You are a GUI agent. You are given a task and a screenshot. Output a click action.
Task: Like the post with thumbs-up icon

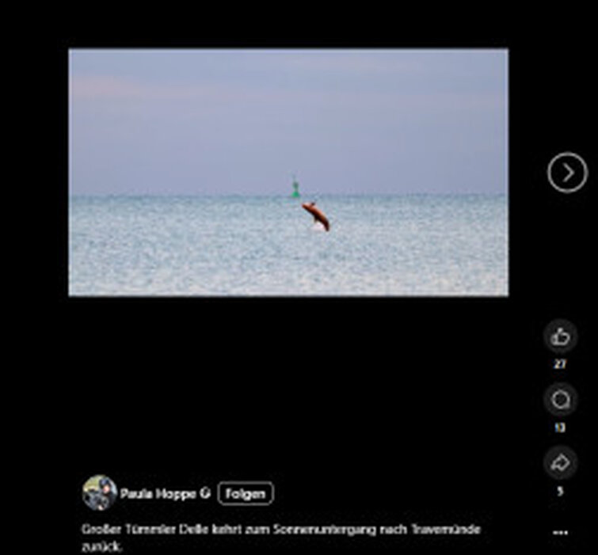click(560, 337)
